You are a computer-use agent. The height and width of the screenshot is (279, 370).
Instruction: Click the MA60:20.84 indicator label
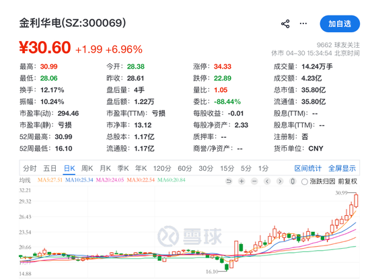pyautogui.click(x=172, y=180)
